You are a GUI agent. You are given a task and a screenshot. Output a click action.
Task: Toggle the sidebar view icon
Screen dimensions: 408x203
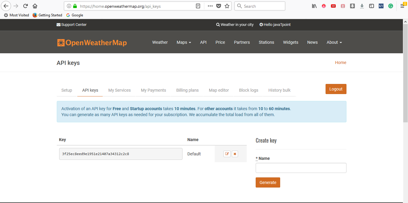point(372,6)
